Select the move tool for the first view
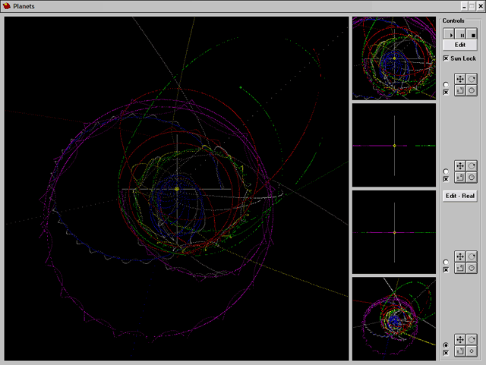 coord(460,79)
